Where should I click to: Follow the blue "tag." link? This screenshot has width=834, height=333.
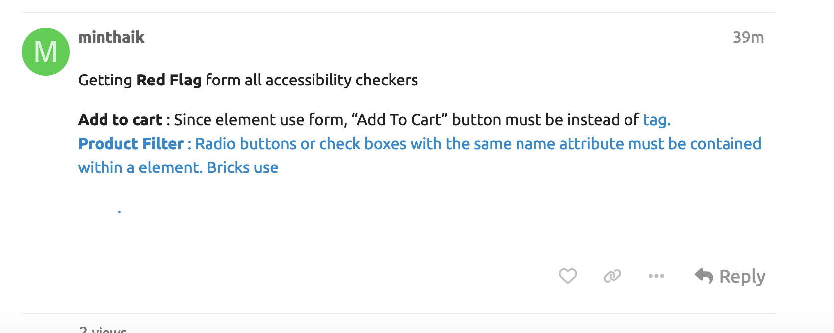click(657, 120)
